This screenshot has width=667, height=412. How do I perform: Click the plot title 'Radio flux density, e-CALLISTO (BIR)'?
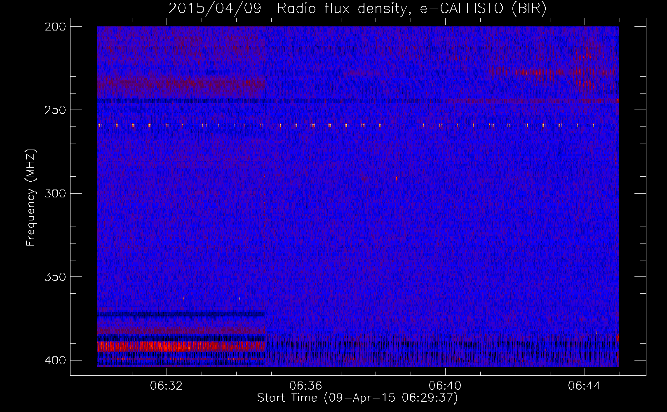[411, 9]
